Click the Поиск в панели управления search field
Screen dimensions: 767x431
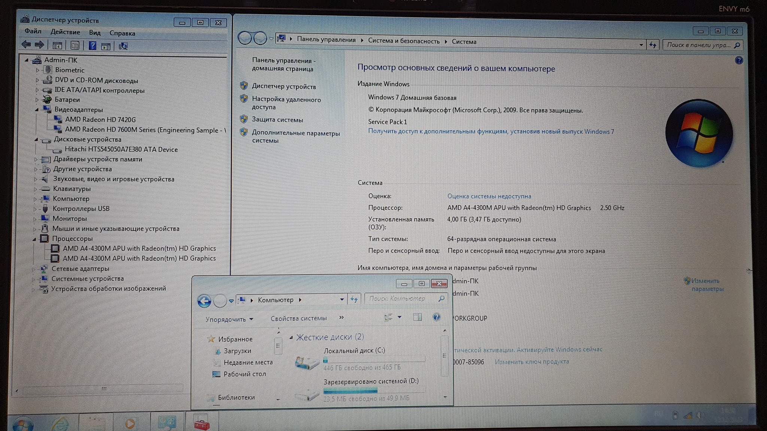(x=698, y=45)
